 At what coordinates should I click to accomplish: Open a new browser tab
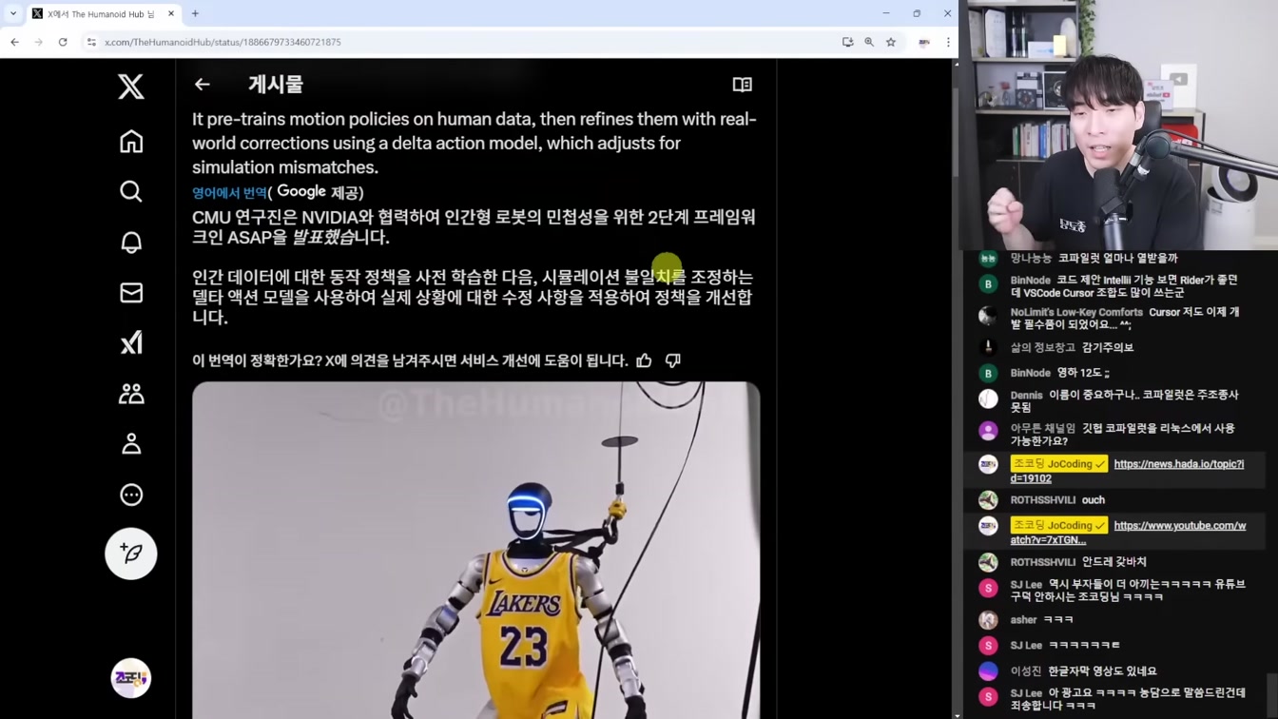click(195, 13)
